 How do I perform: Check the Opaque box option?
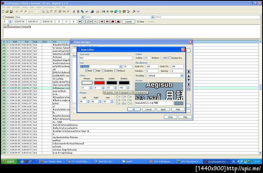click(x=170, y=58)
